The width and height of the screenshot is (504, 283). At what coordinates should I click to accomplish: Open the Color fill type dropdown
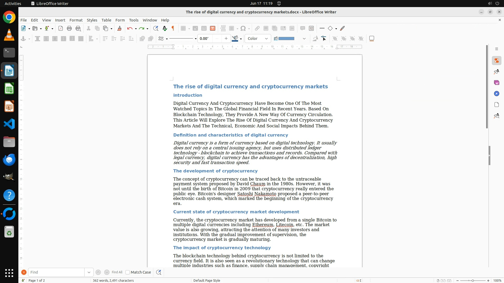pyautogui.click(x=258, y=39)
